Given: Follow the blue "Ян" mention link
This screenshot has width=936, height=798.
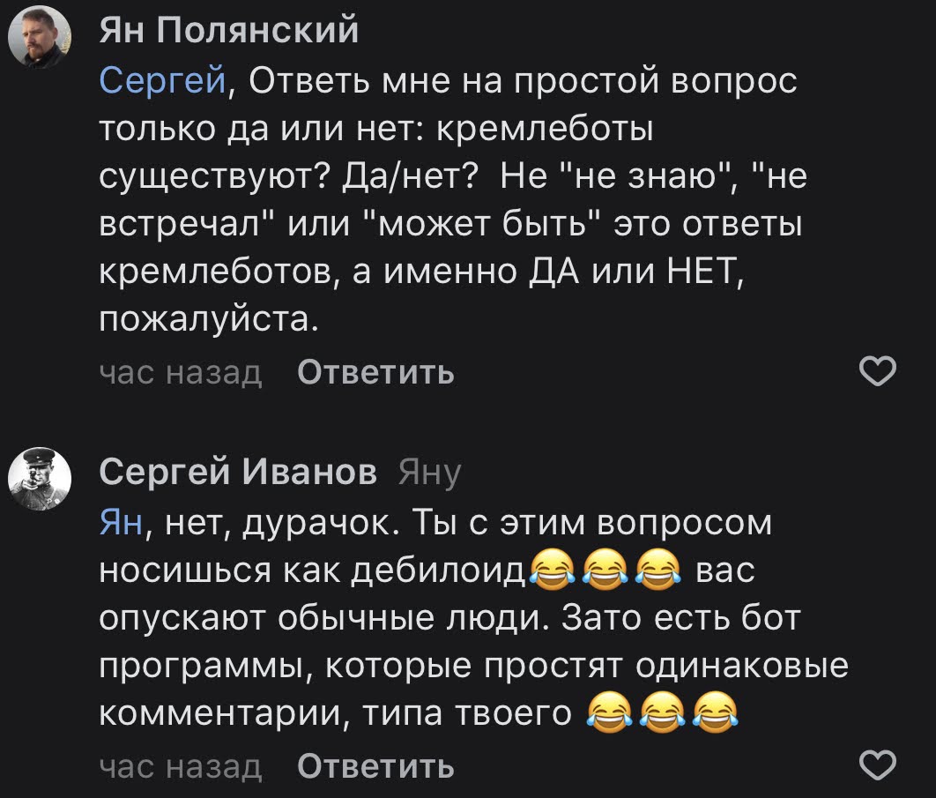Looking at the screenshot, I should point(119,524).
